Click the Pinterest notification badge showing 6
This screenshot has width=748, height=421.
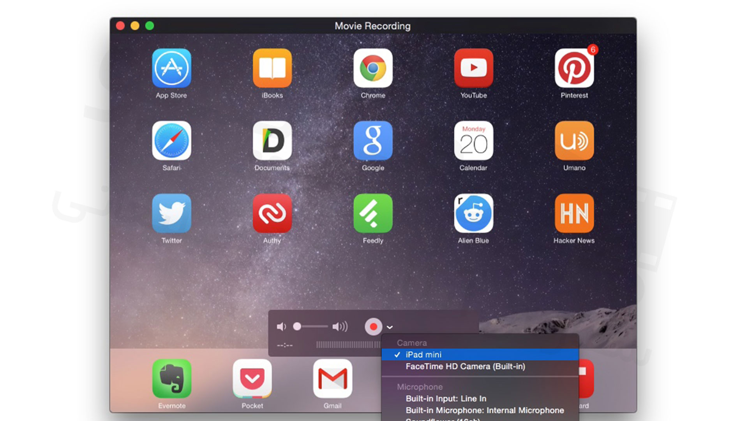click(593, 50)
